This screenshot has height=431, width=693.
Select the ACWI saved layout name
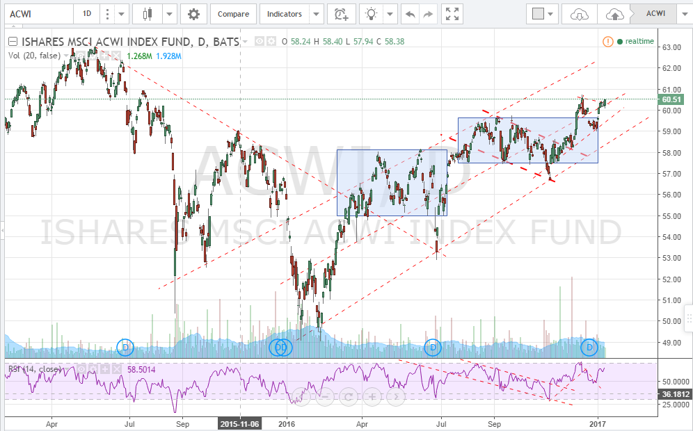(655, 14)
